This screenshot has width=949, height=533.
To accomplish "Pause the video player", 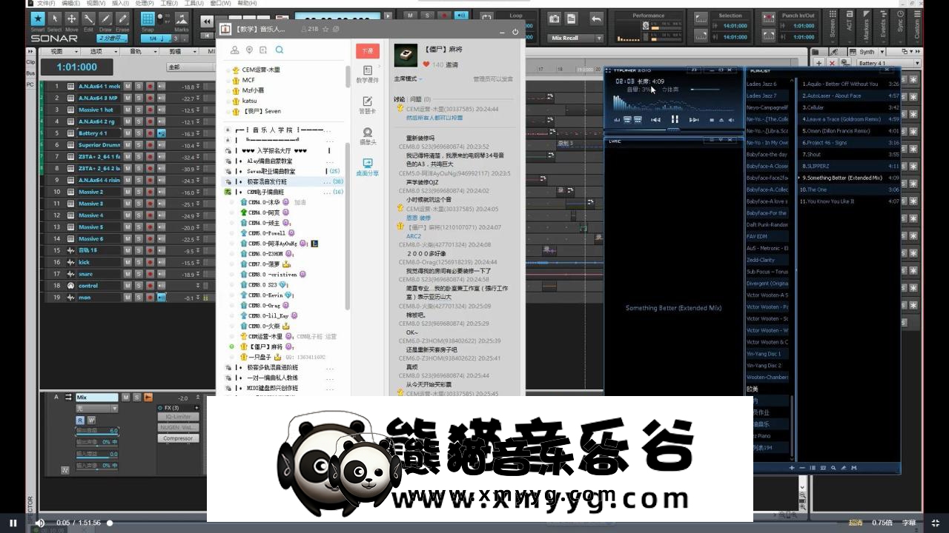I will pyautogui.click(x=13, y=523).
